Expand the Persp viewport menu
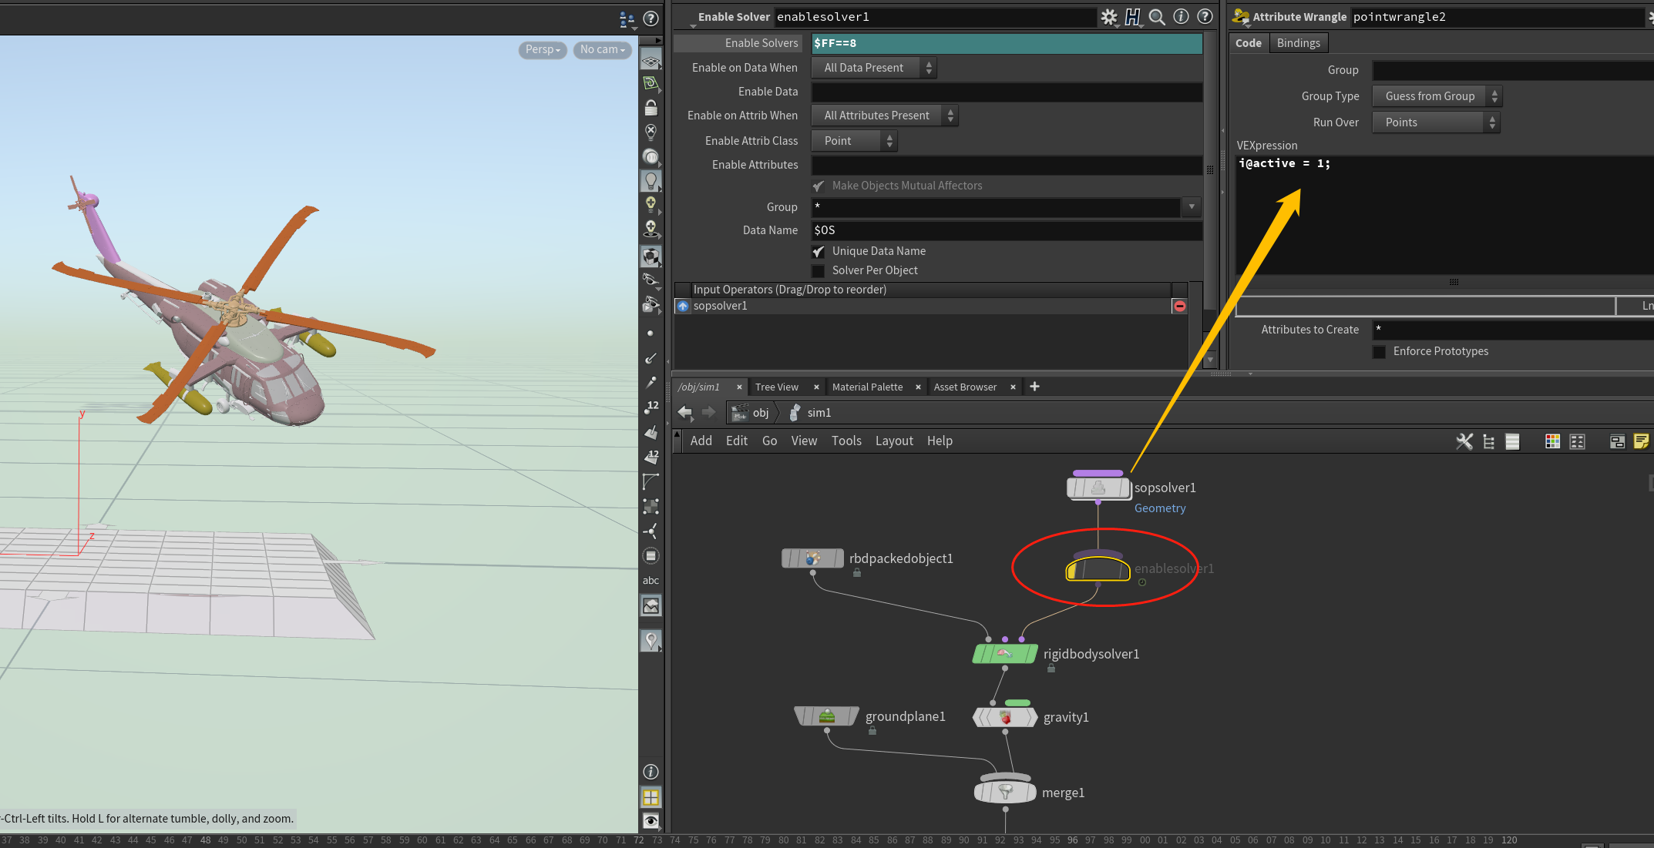 click(543, 50)
